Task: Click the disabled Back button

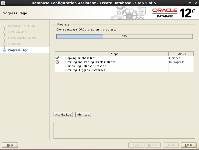Action: coord(136,145)
